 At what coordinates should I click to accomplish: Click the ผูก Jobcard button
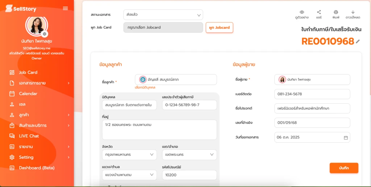[219, 27]
